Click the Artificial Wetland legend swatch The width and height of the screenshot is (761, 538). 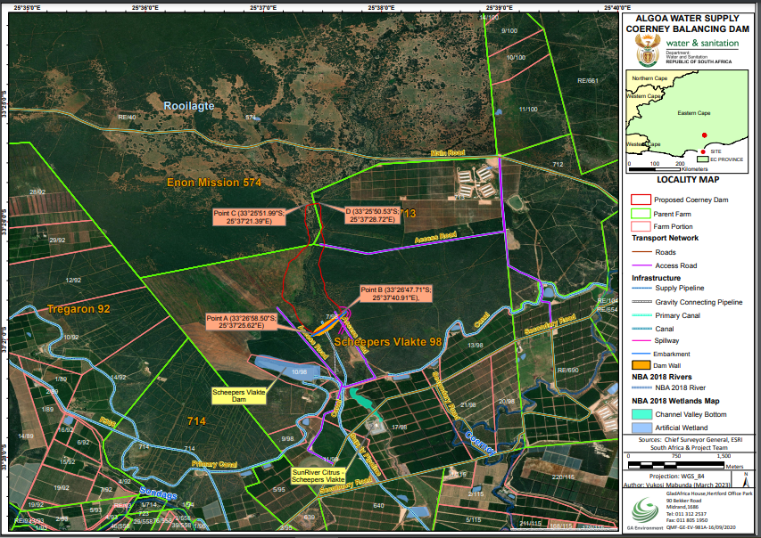[x=641, y=428]
